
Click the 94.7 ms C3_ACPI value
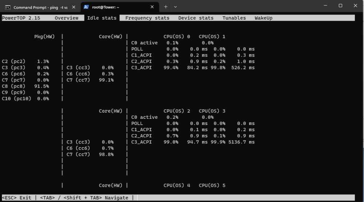point(197,142)
